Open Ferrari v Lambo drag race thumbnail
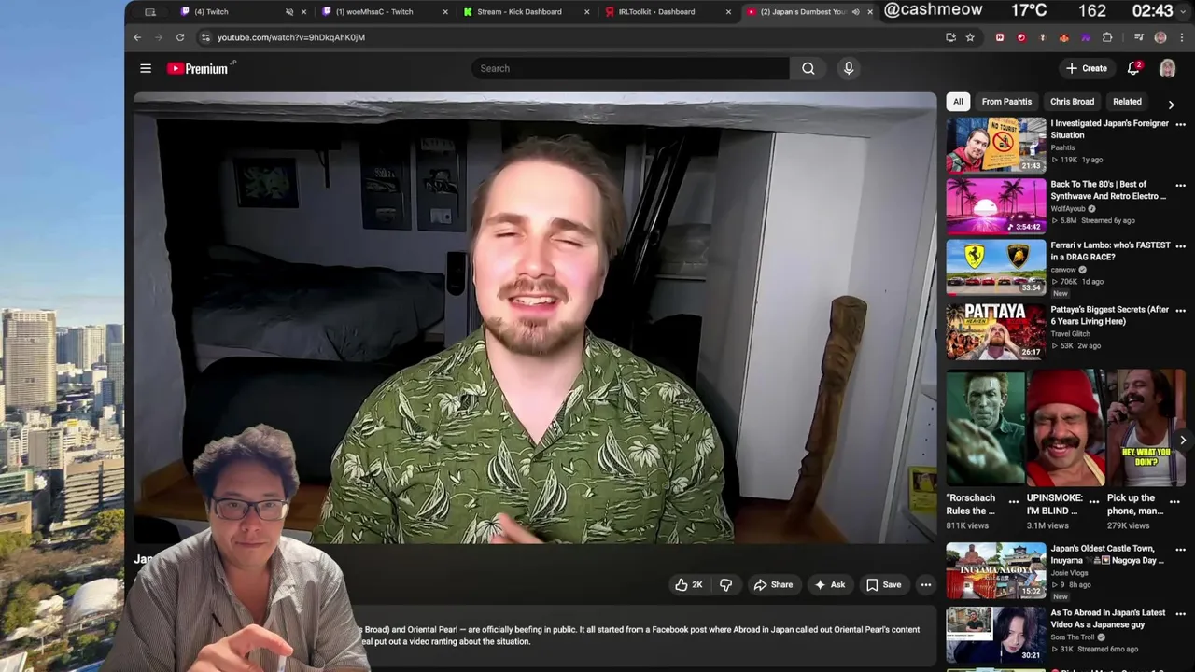The height and width of the screenshot is (672, 1195). click(996, 267)
